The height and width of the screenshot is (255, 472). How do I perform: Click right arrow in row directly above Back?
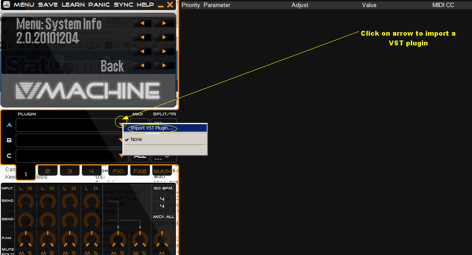[164, 52]
